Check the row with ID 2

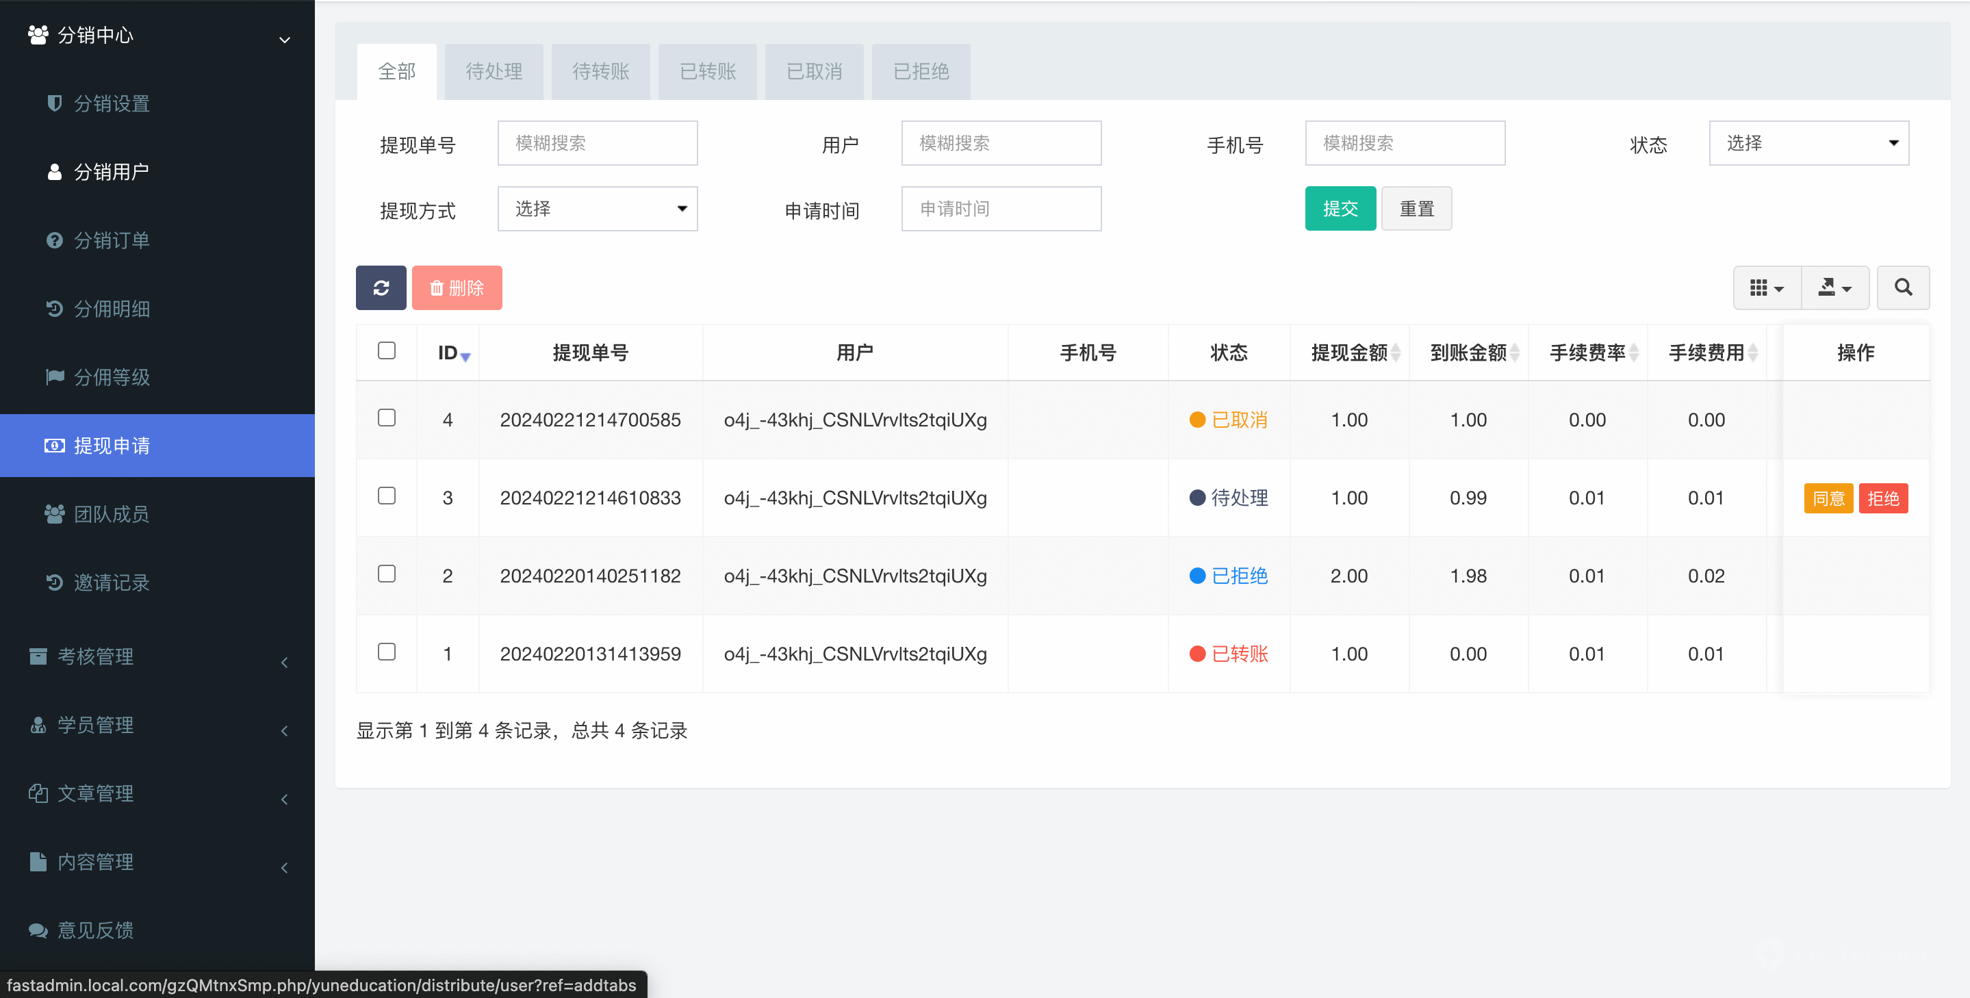coord(387,574)
